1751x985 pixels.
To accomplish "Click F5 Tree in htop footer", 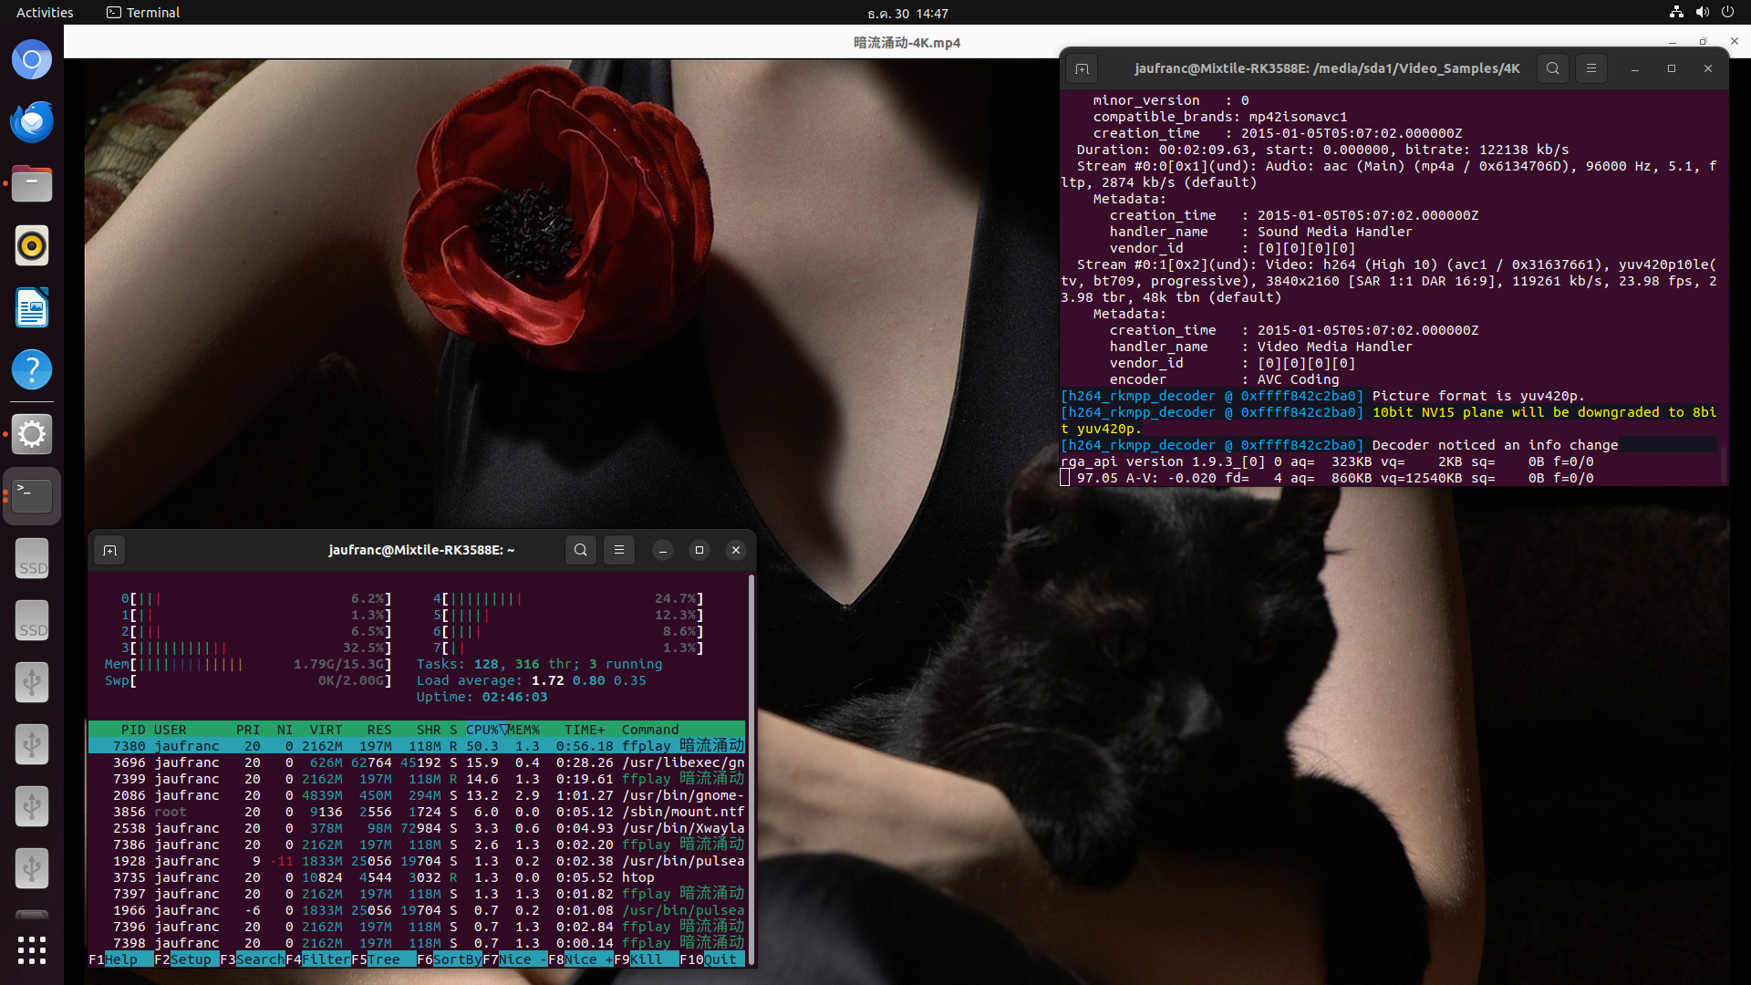I will [383, 959].
